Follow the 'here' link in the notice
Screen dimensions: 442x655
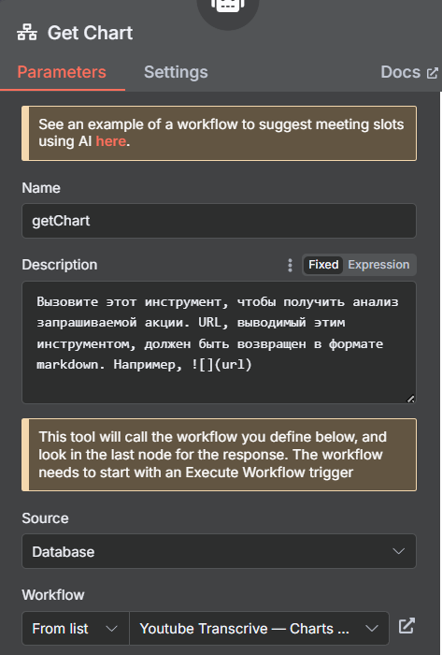(x=110, y=141)
